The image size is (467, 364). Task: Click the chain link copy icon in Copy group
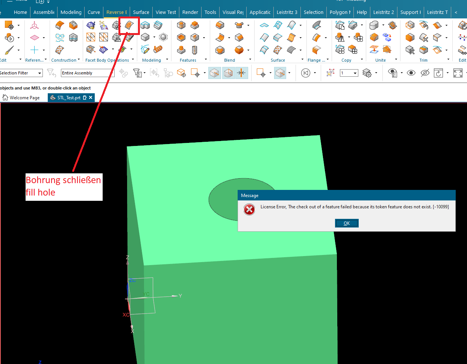[353, 26]
